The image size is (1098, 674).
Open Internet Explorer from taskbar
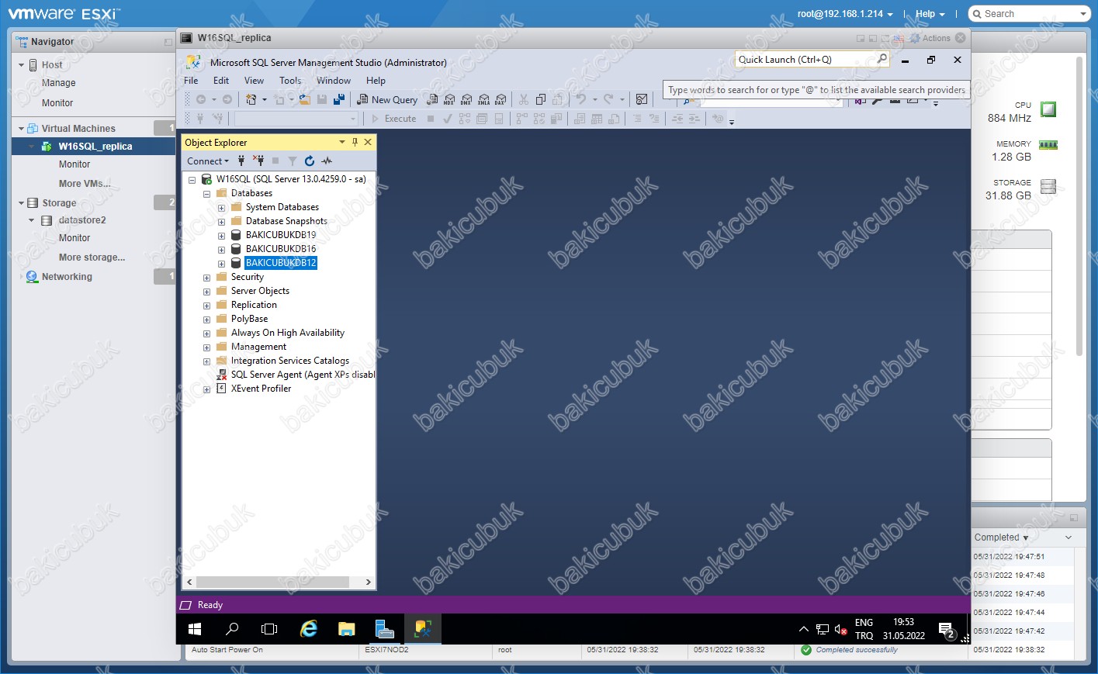[x=308, y=629]
